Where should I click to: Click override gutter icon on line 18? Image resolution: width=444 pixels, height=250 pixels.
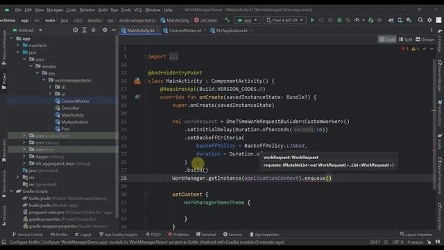tap(137, 97)
